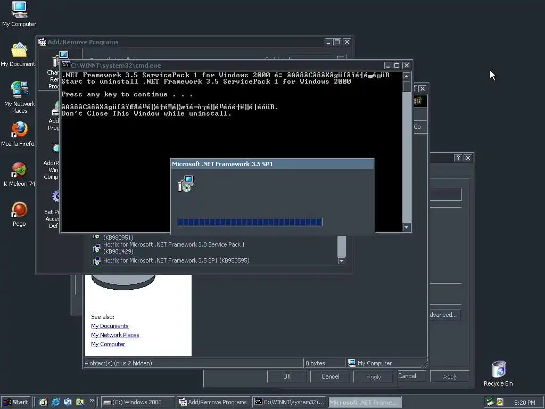Click the Apply button next to OK and Cancel

tap(373, 377)
